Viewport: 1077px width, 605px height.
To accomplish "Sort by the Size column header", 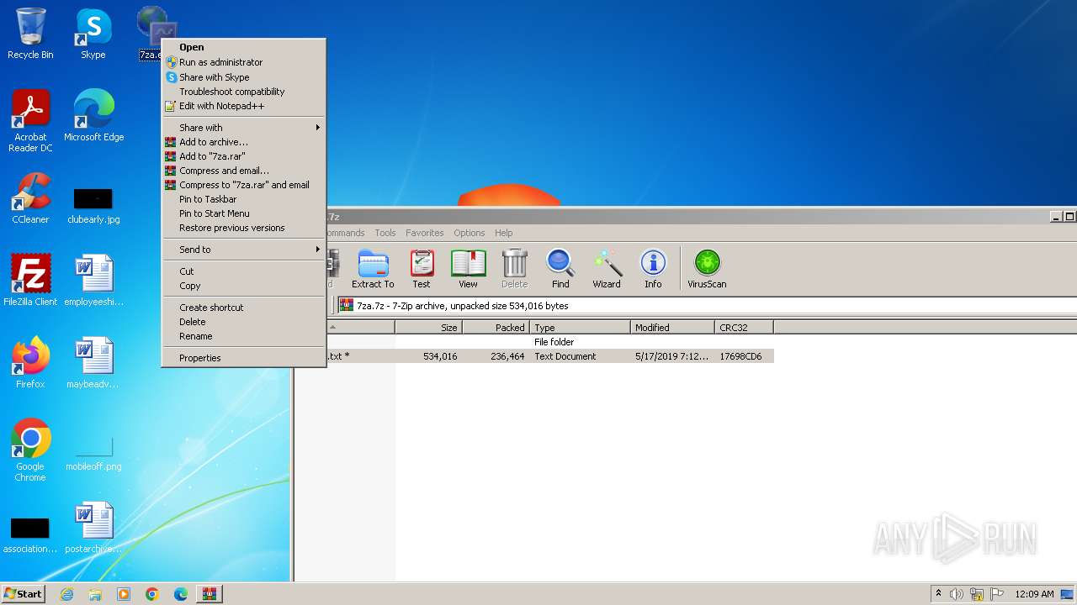I will (x=429, y=328).
